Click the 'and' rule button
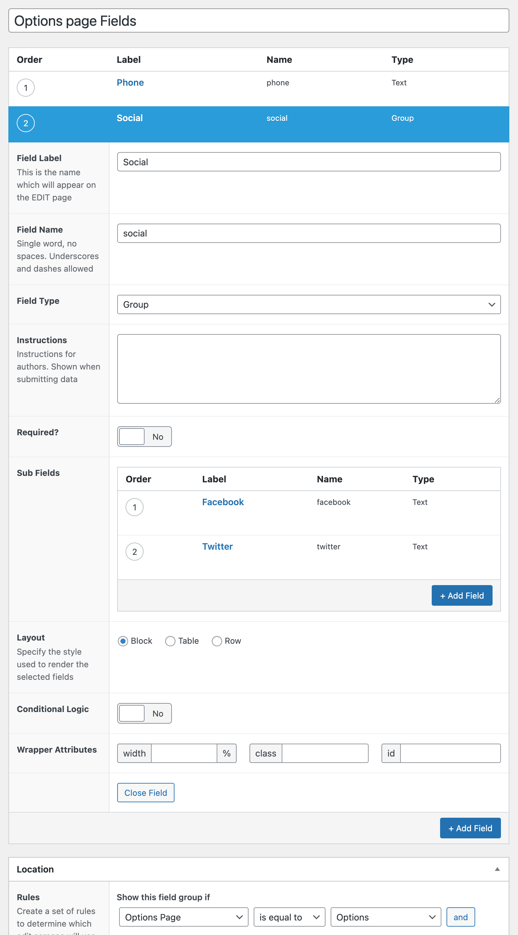Screen dimensions: 518x935 460,917
